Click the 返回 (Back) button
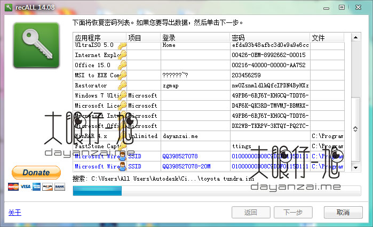The width and height of the screenshot is (373, 227). pos(251,212)
